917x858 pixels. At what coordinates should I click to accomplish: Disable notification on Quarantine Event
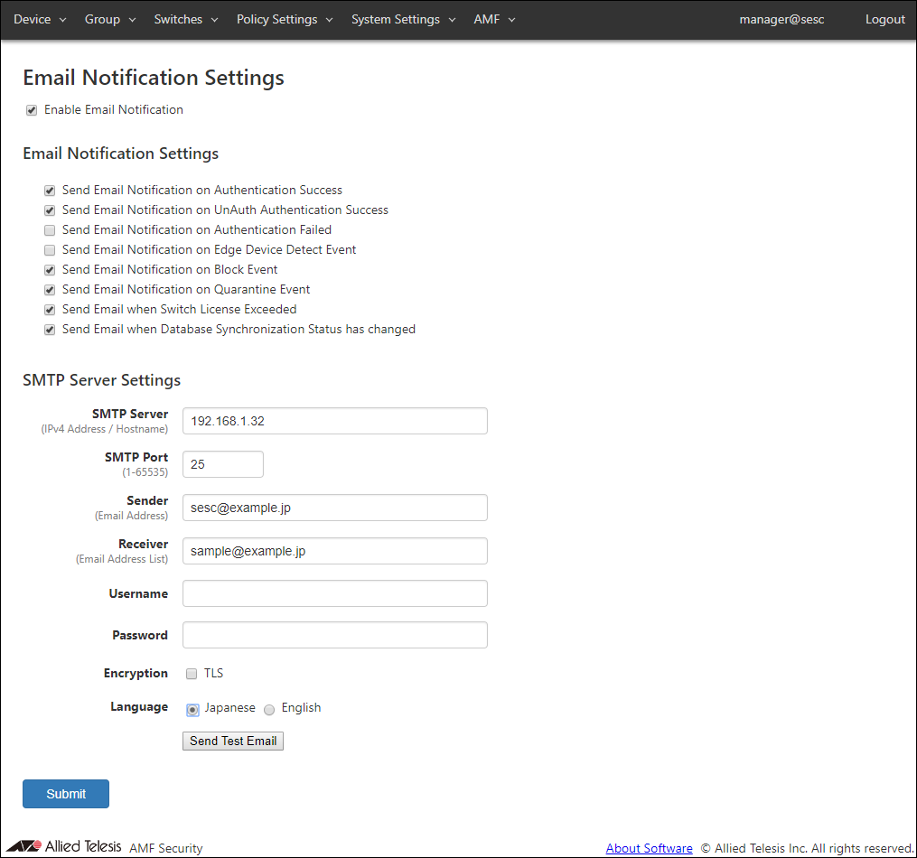pyautogui.click(x=50, y=290)
